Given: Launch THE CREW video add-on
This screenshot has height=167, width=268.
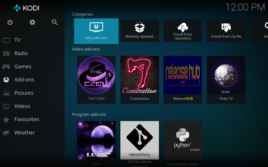Looking at the screenshot, I should (x=96, y=79).
